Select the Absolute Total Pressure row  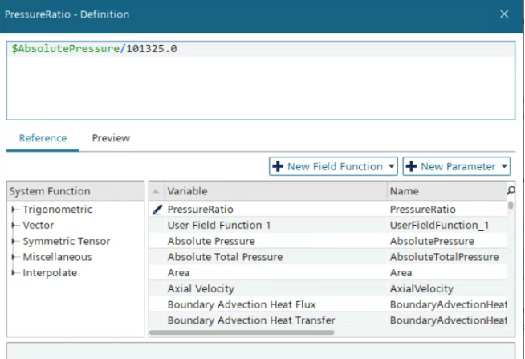coord(328,257)
